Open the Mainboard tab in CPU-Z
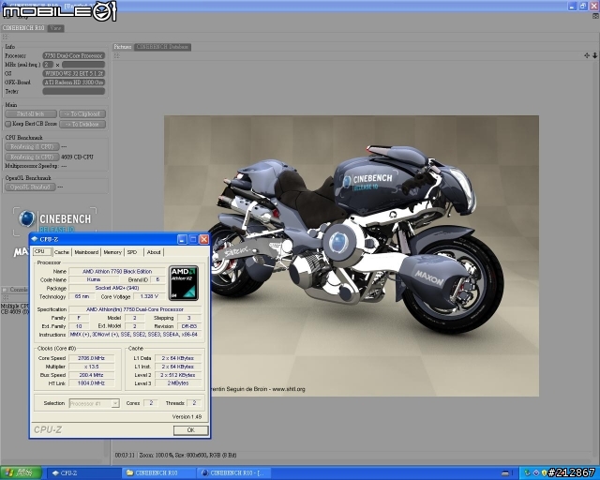Viewport: 600px width, 480px height. (x=86, y=252)
